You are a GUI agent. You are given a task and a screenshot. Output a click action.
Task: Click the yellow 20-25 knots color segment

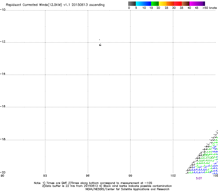[163, 4]
